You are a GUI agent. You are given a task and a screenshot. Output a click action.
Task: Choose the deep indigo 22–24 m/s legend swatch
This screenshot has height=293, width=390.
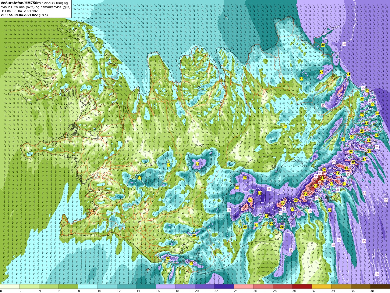pyautogui.click(x=224, y=287)
